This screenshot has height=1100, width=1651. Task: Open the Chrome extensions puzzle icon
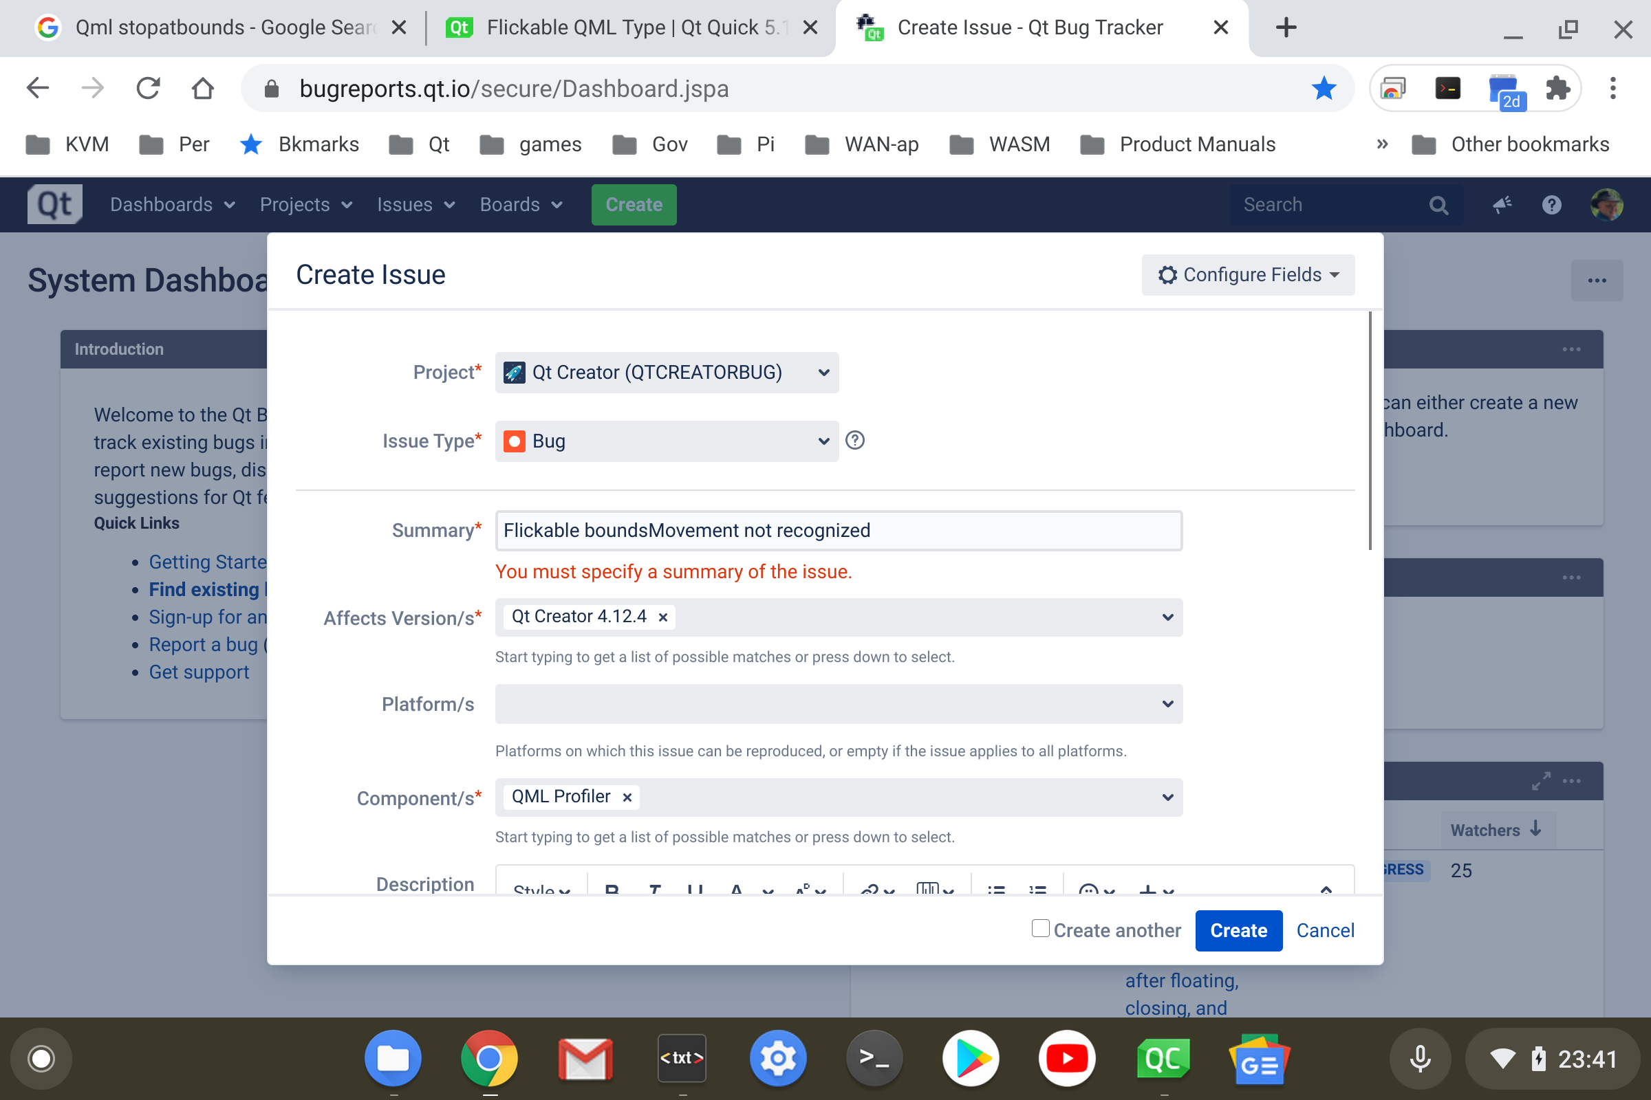click(1557, 89)
